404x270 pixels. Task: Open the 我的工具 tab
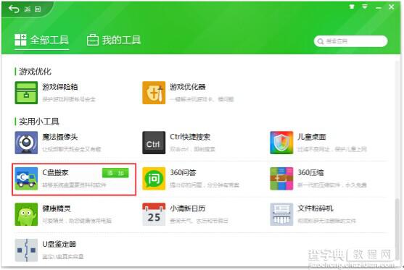coord(114,40)
